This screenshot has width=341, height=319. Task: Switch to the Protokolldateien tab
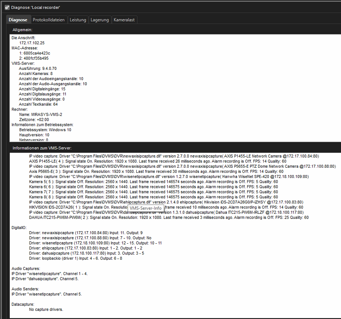point(49,20)
